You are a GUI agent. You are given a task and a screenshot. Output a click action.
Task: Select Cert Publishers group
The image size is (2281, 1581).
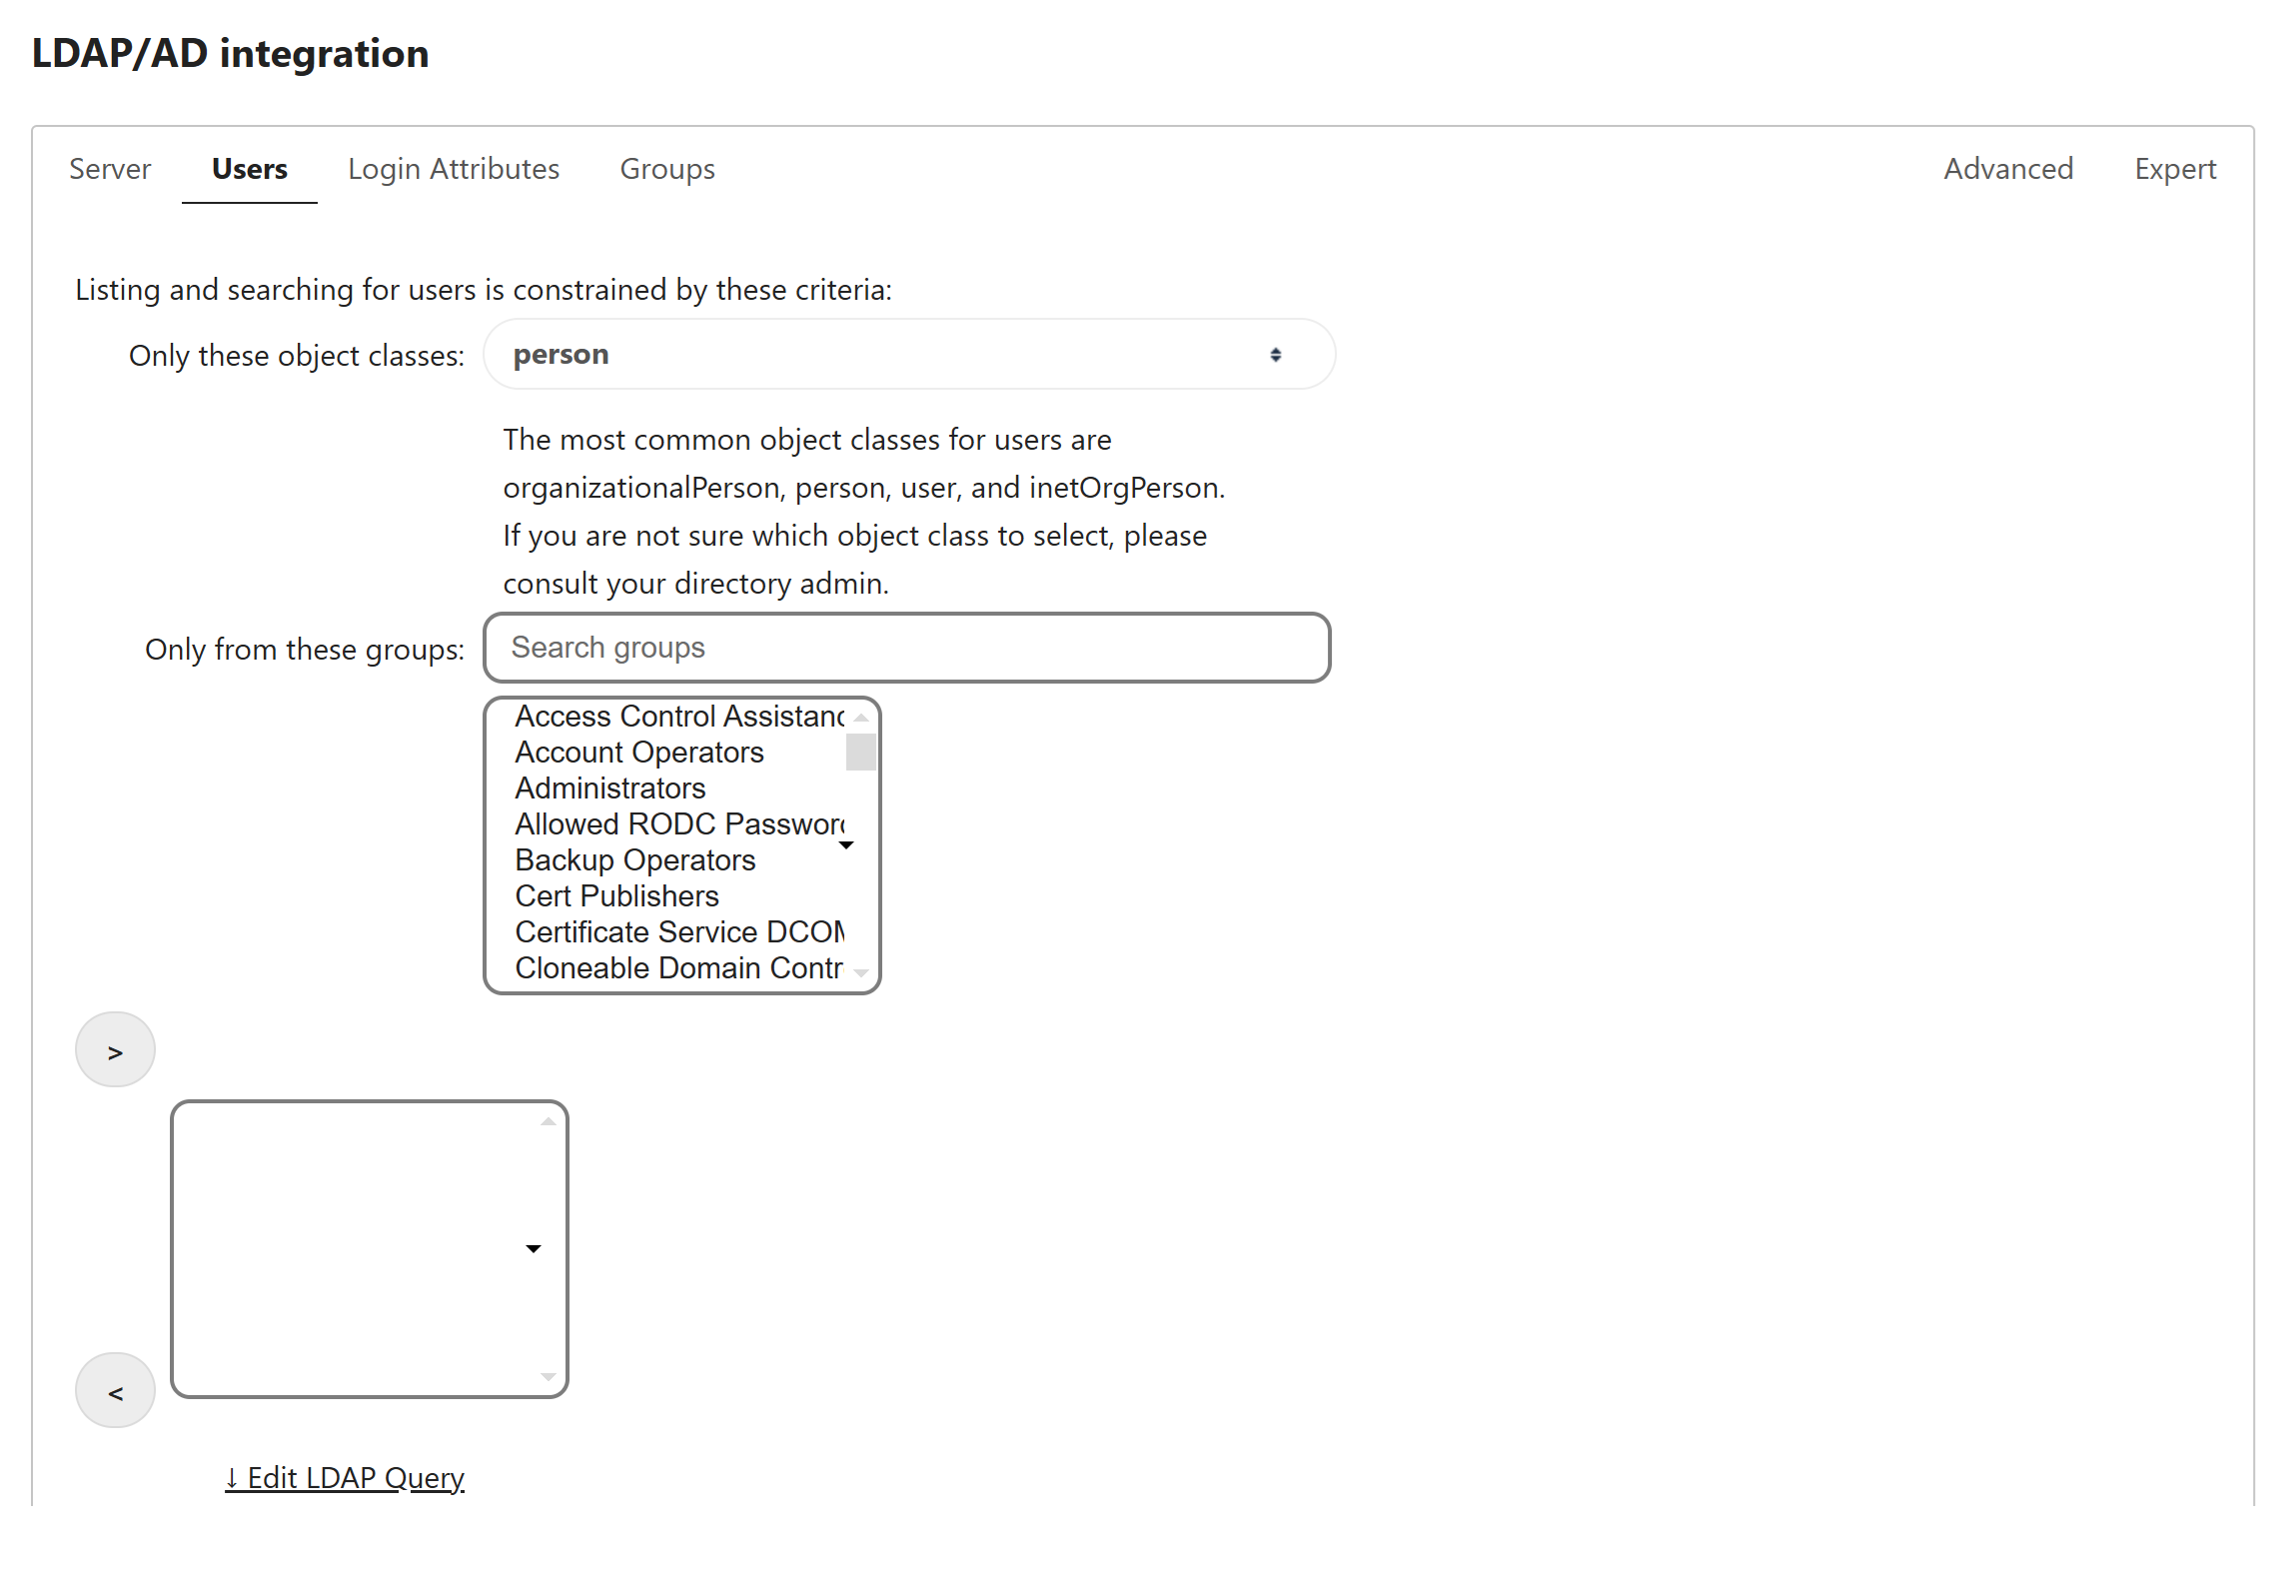coord(617,896)
